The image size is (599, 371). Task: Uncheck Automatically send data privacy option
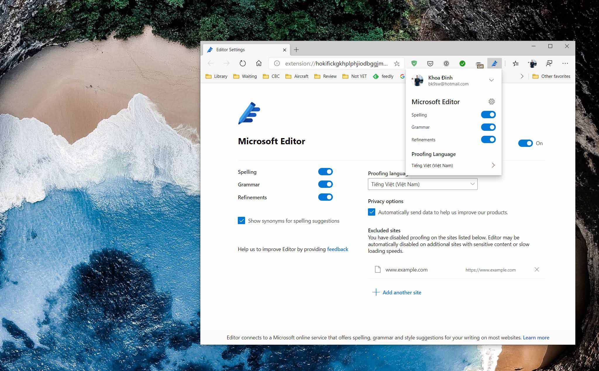[x=371, y=212]
